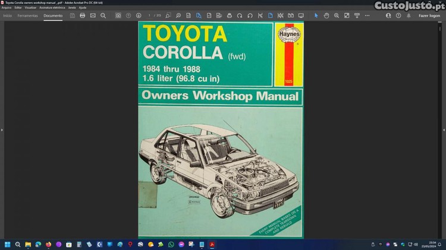446x250 pixels.
Task: Click the Windows Start button on taskbar
Action: click(8, 244)
